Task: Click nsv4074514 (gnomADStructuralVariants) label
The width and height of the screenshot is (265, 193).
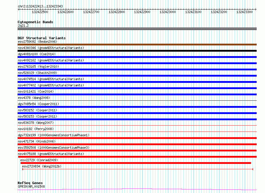Action: point(51,79)
